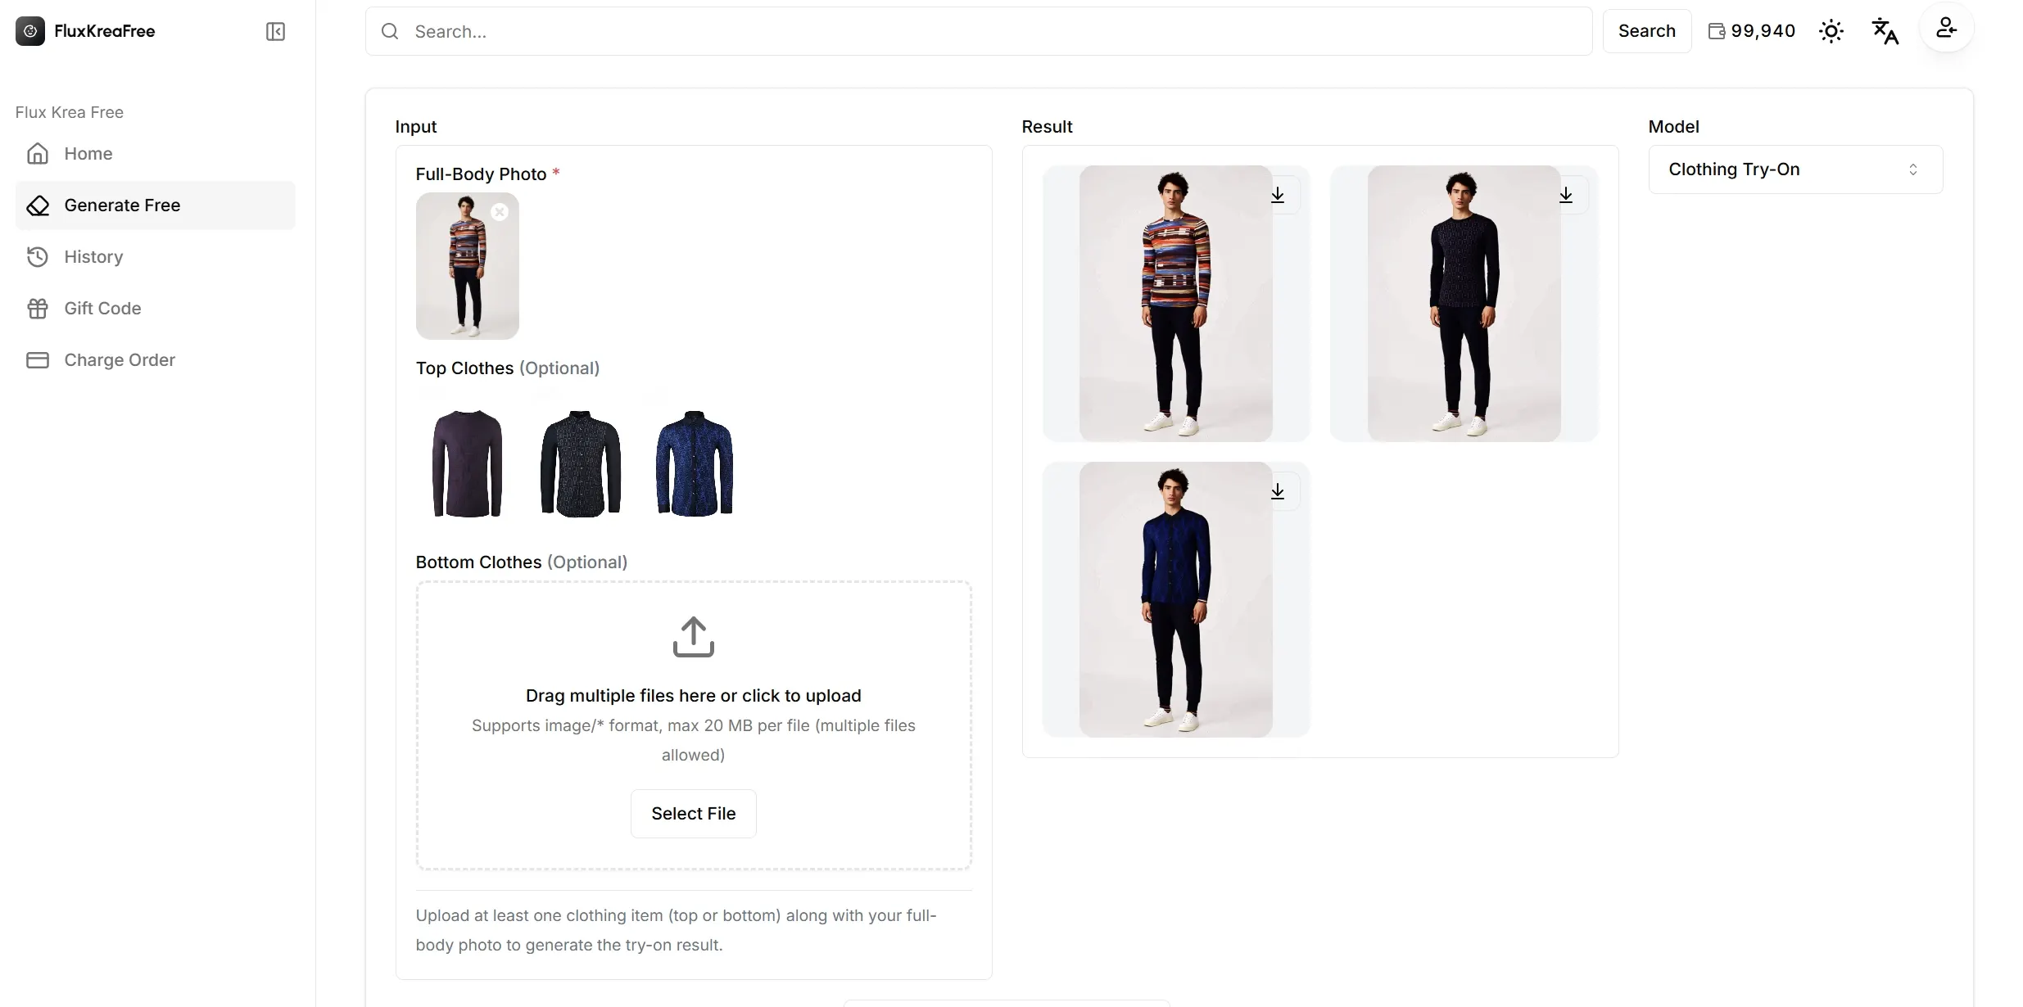Download the blue shirt result image
The image size is (2023, 1007).
pyautogui.click(x=1278, y=491)
